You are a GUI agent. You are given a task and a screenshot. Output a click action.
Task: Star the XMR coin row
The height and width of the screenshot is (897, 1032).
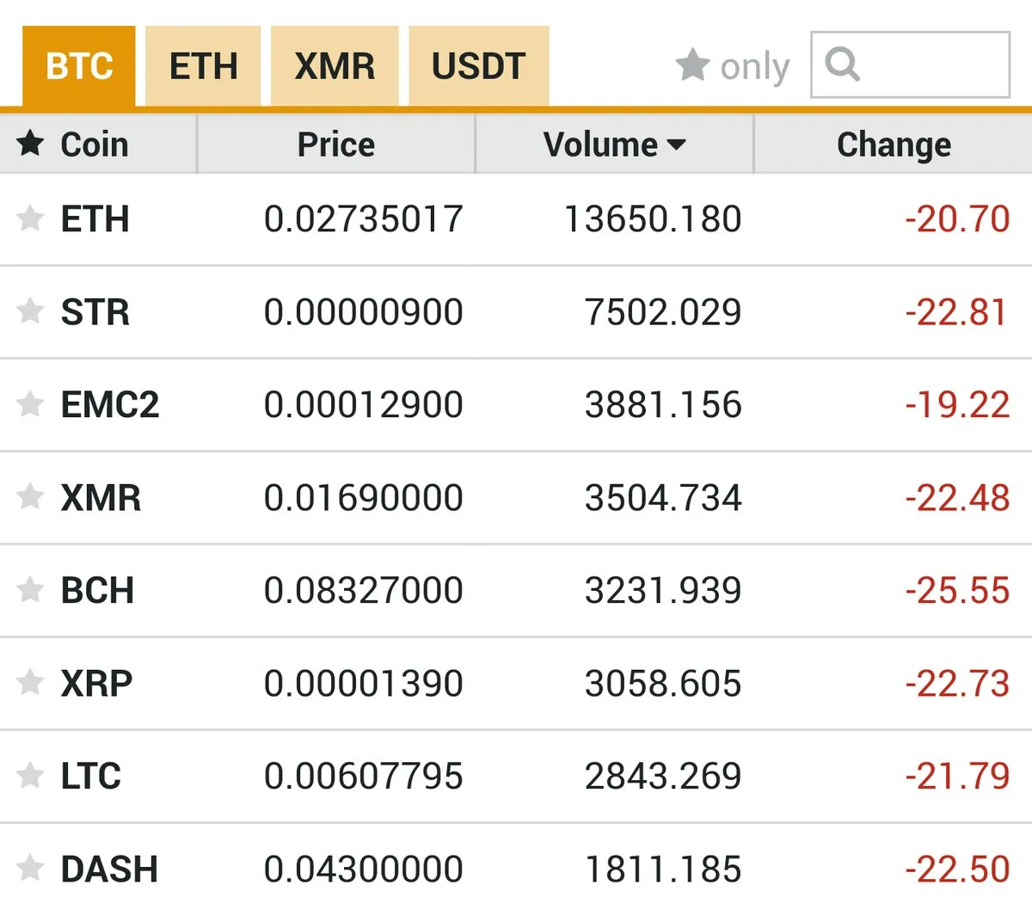tap(30, 497)
